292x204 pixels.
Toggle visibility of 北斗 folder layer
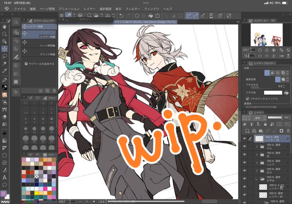click(244, 171)
